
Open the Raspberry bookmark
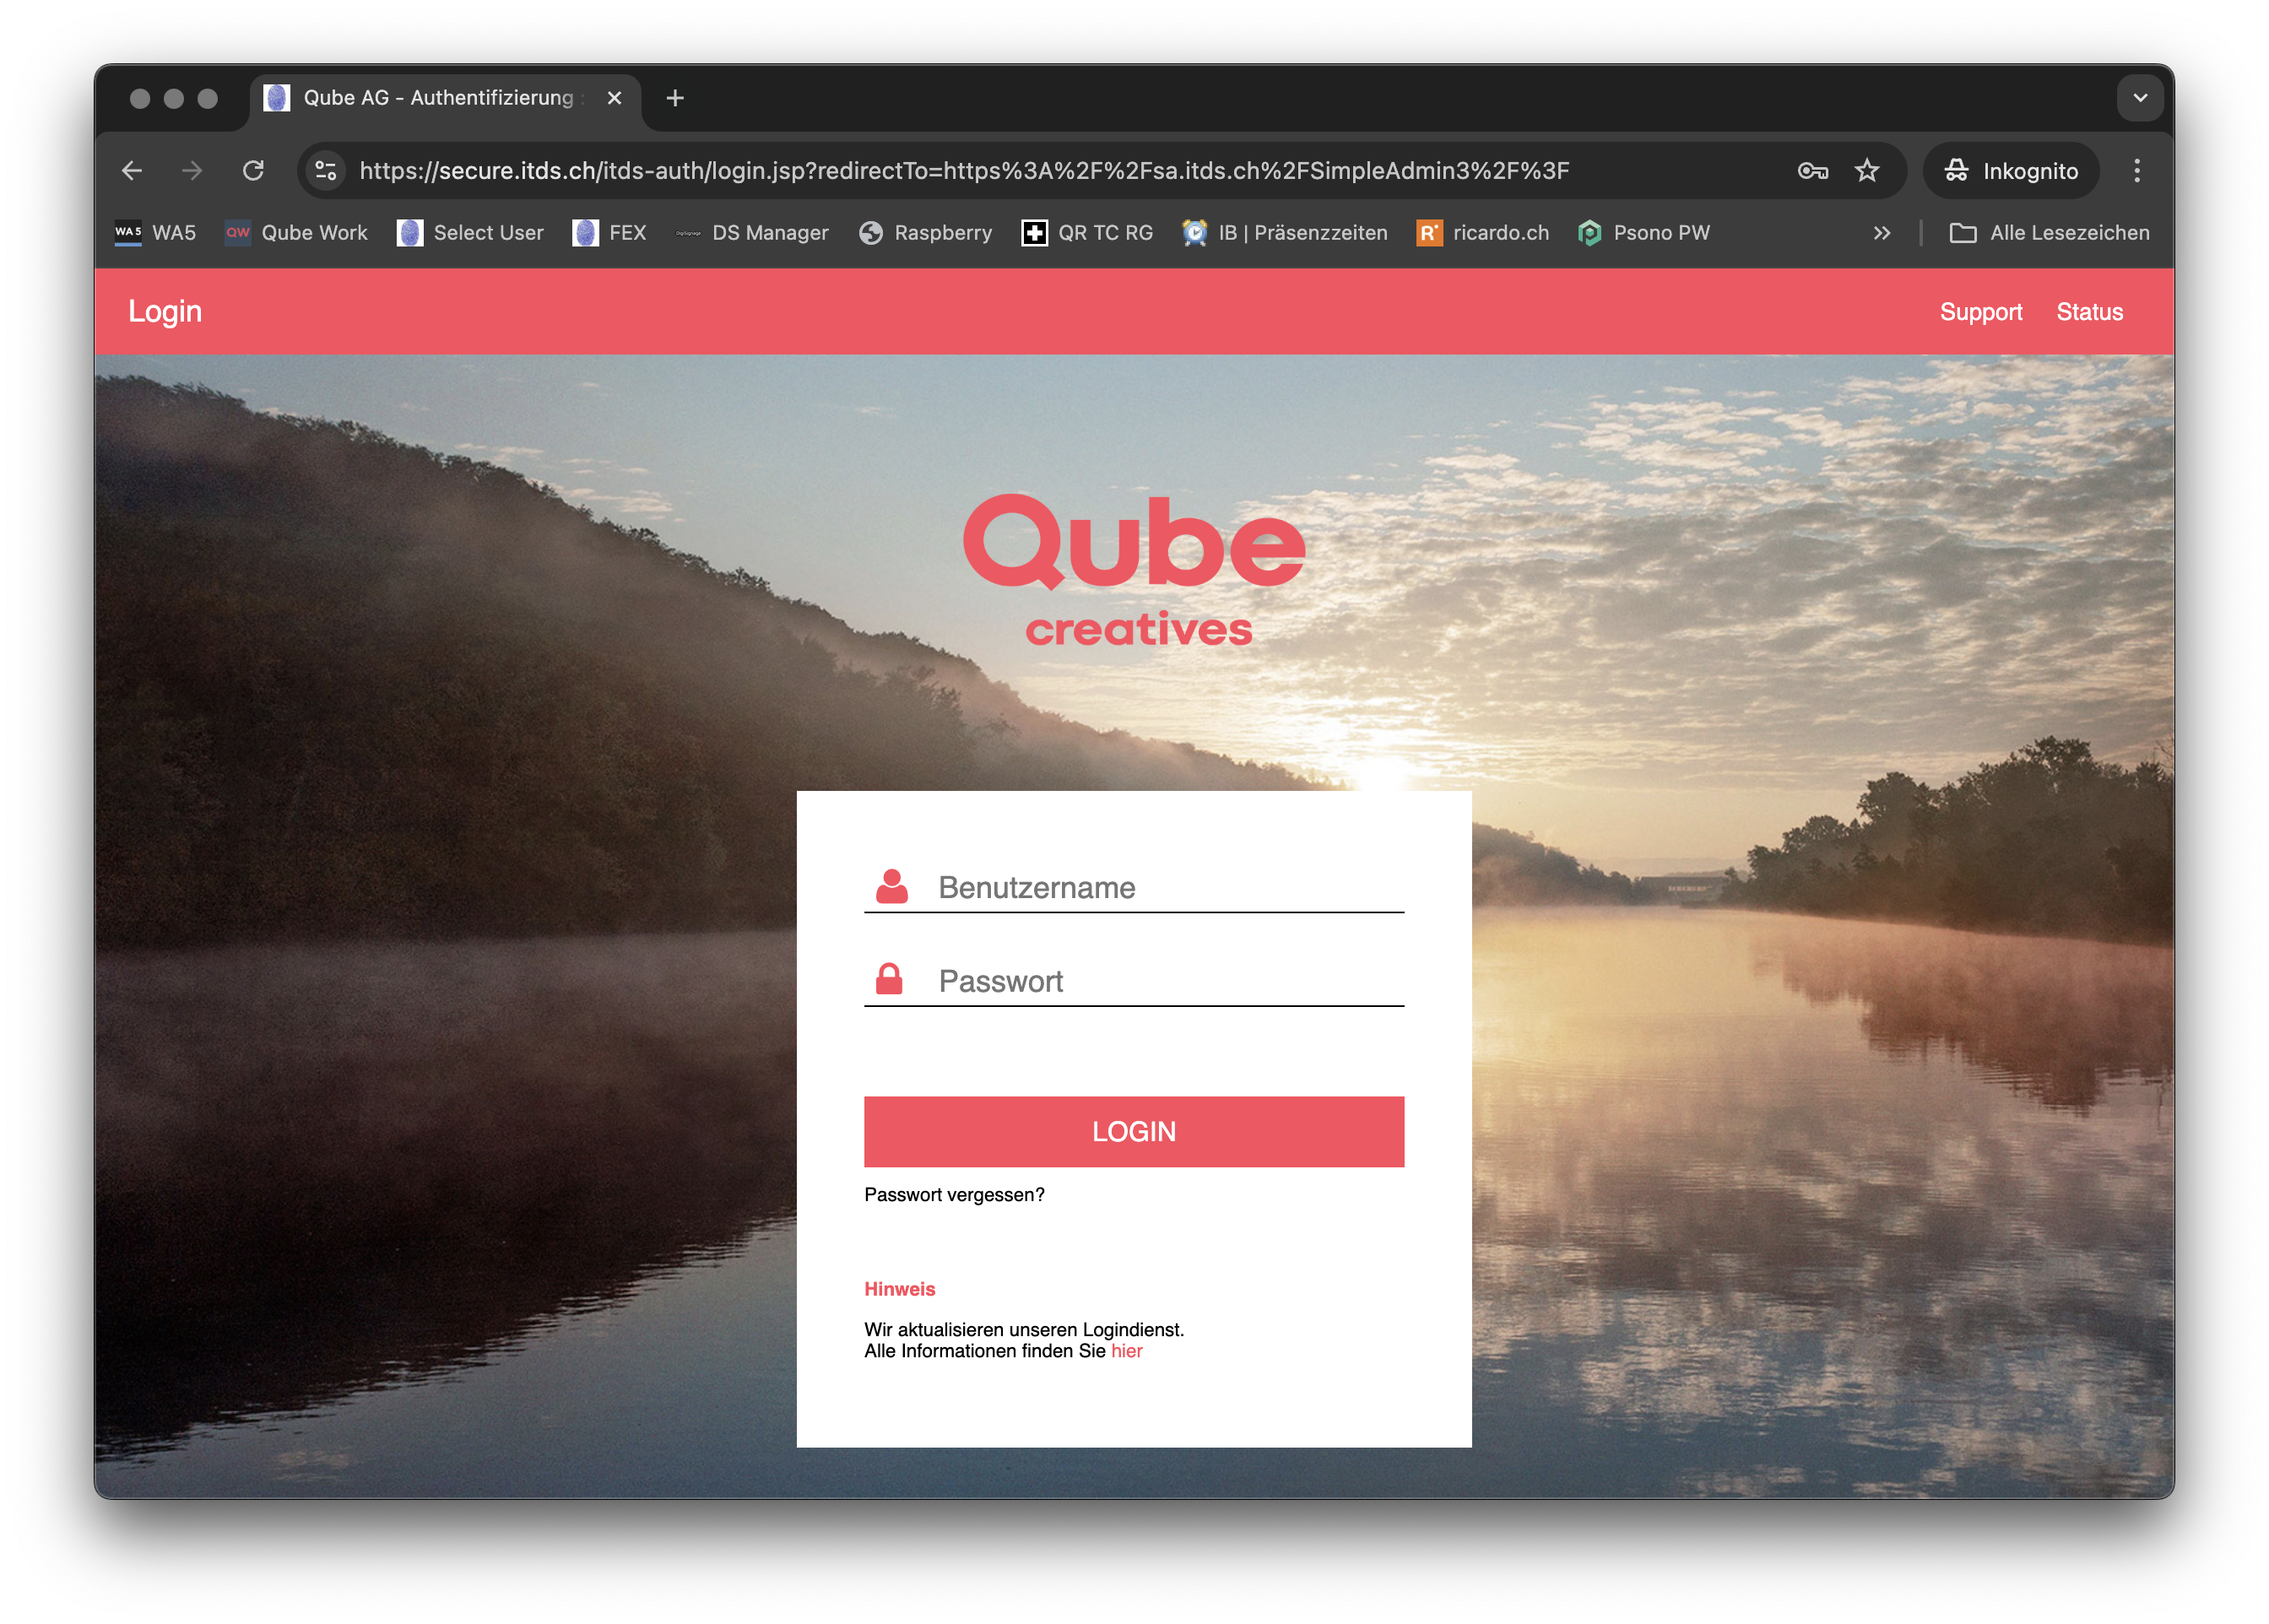pyautogui.click(x=926, y=233)
